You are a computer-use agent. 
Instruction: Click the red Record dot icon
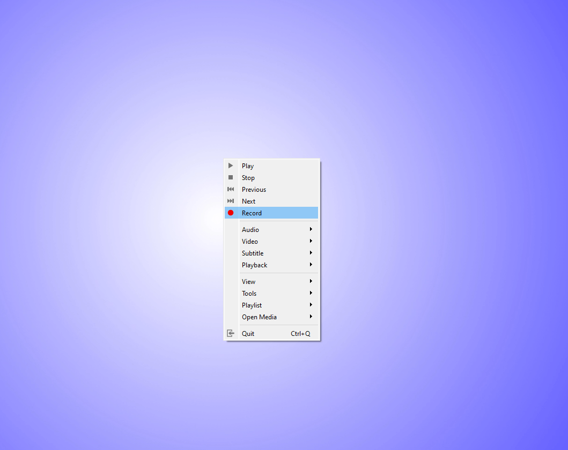[x=231, y=213]
